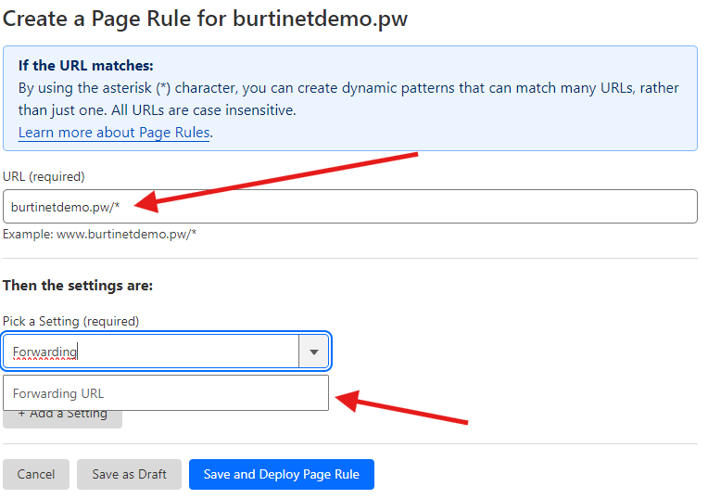Screen dimensions: 708x499
Task: Click the red arrow pointing at URL field
Action: [x=278, y=178]
